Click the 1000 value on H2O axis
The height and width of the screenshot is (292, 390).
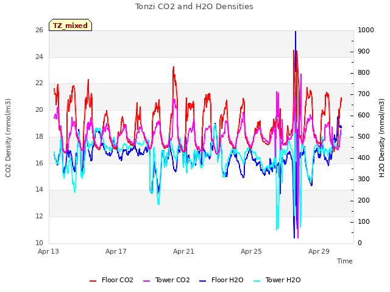tap(366, 30)
